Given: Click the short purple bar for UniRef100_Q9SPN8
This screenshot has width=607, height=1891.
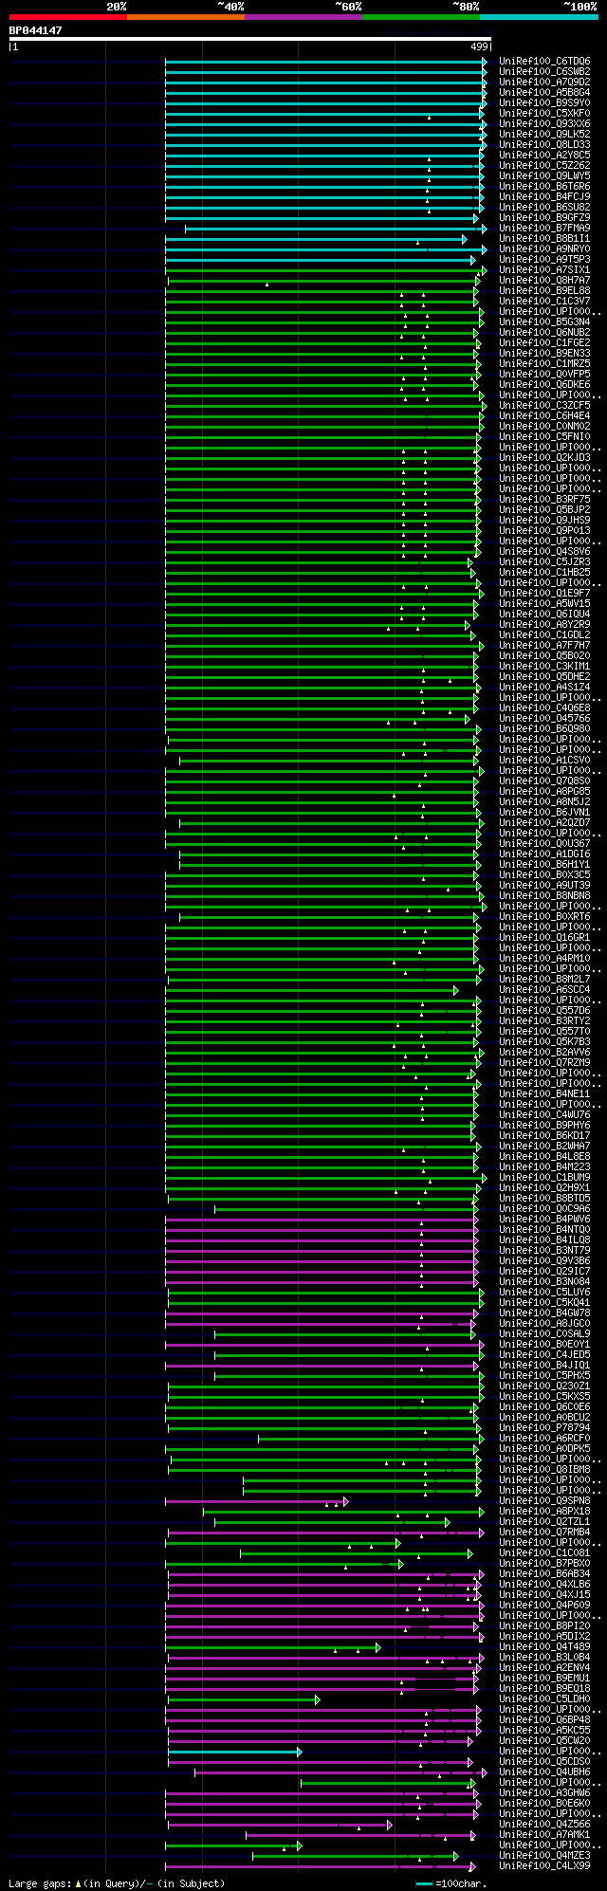Looking at the screenshot, I should point(256,1501).
